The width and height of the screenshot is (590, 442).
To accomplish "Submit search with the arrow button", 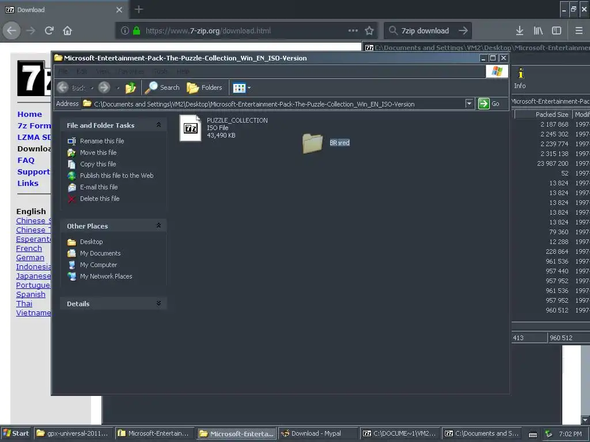I will click(x=464, y=31).
